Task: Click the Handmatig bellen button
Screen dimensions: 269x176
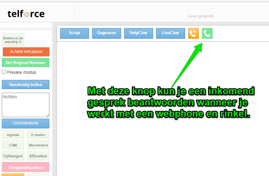Action: pyautogui.click(x=26, y=84)
